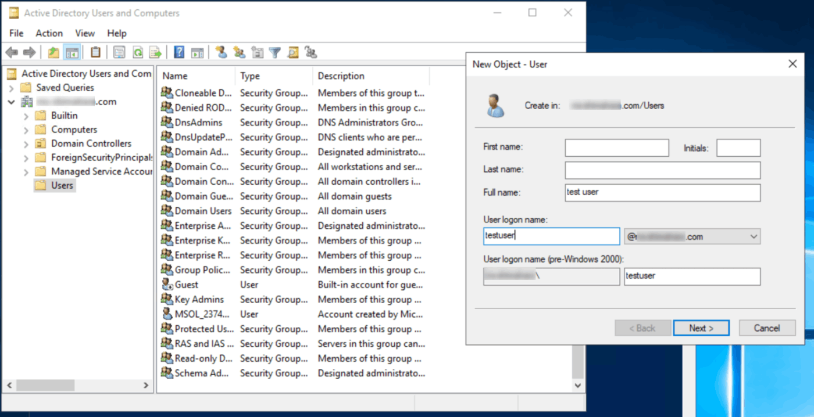Screen dimensions: 814x417
Task: Click the create new user toolbar icon
Action: (221, 52)
